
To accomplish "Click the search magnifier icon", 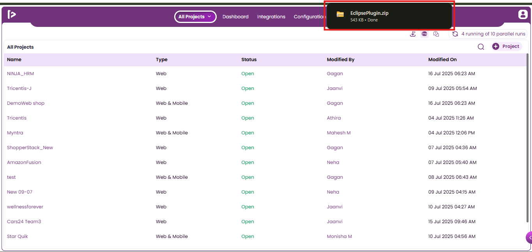I will tap(481, 47).
